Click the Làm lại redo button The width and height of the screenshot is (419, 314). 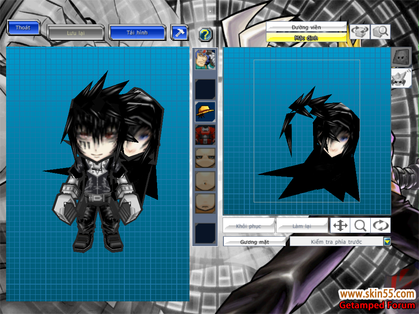(x=302, y=226)
